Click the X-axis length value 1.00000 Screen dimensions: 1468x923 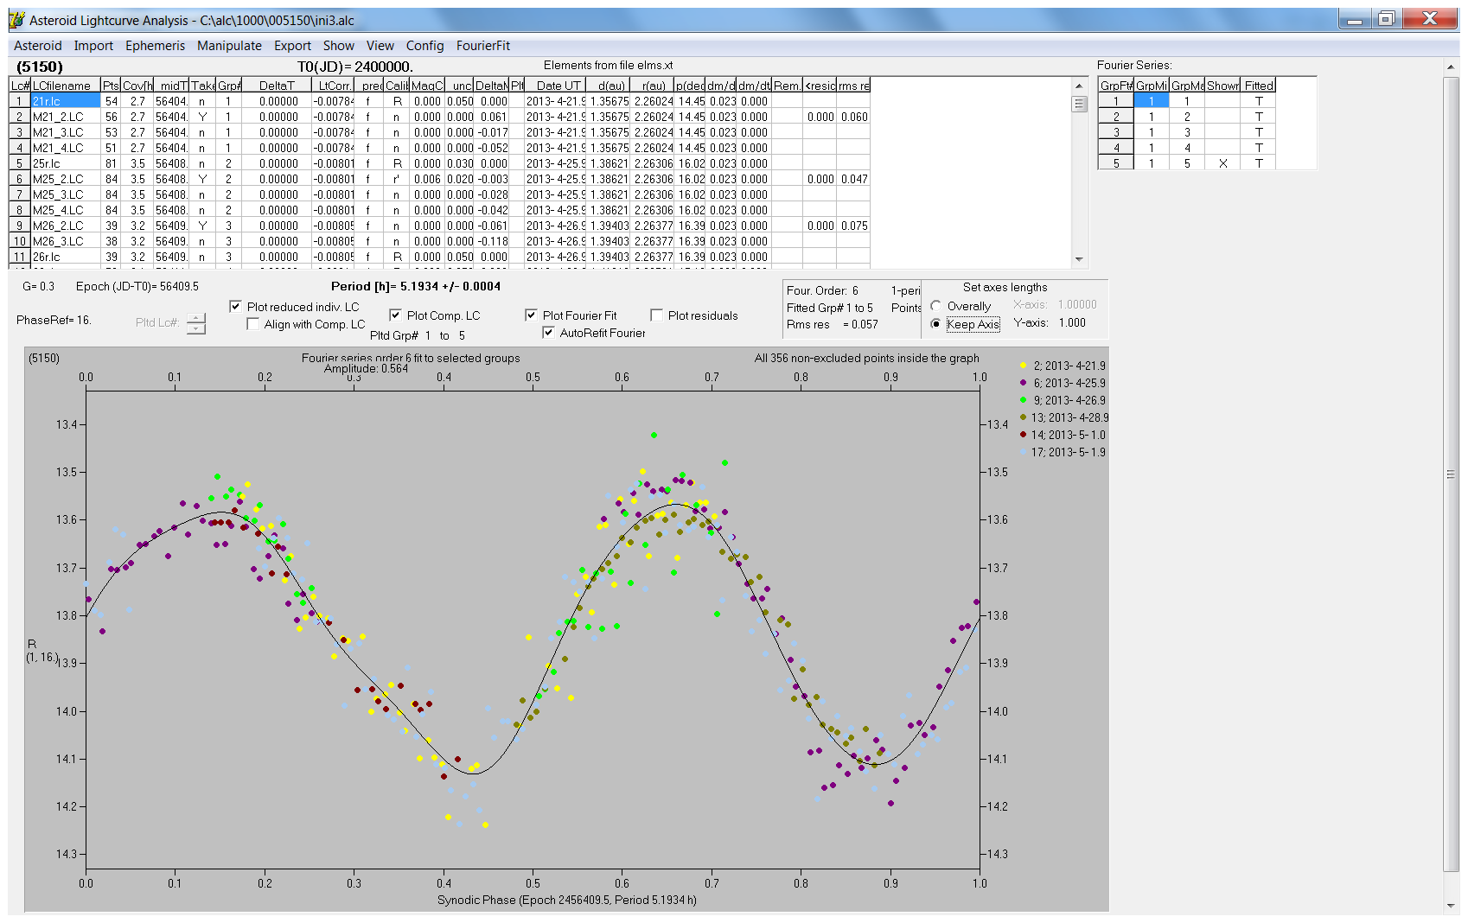[1077, 304]
